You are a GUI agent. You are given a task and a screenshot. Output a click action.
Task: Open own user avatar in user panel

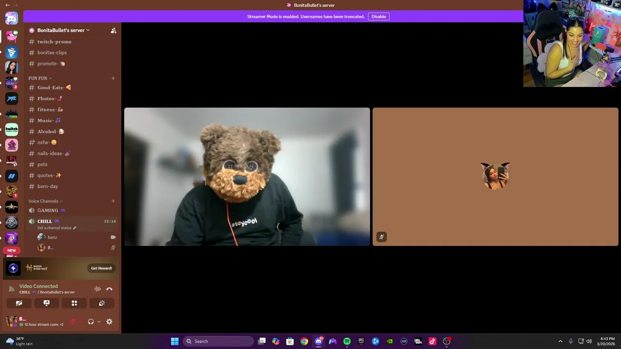(x=11, y=321)
